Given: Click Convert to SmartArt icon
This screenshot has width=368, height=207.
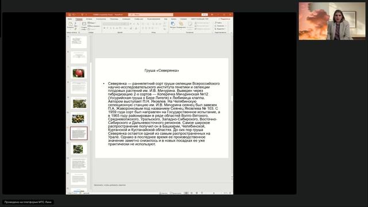Looking at the screenshot, I should (x=164, y=29).
